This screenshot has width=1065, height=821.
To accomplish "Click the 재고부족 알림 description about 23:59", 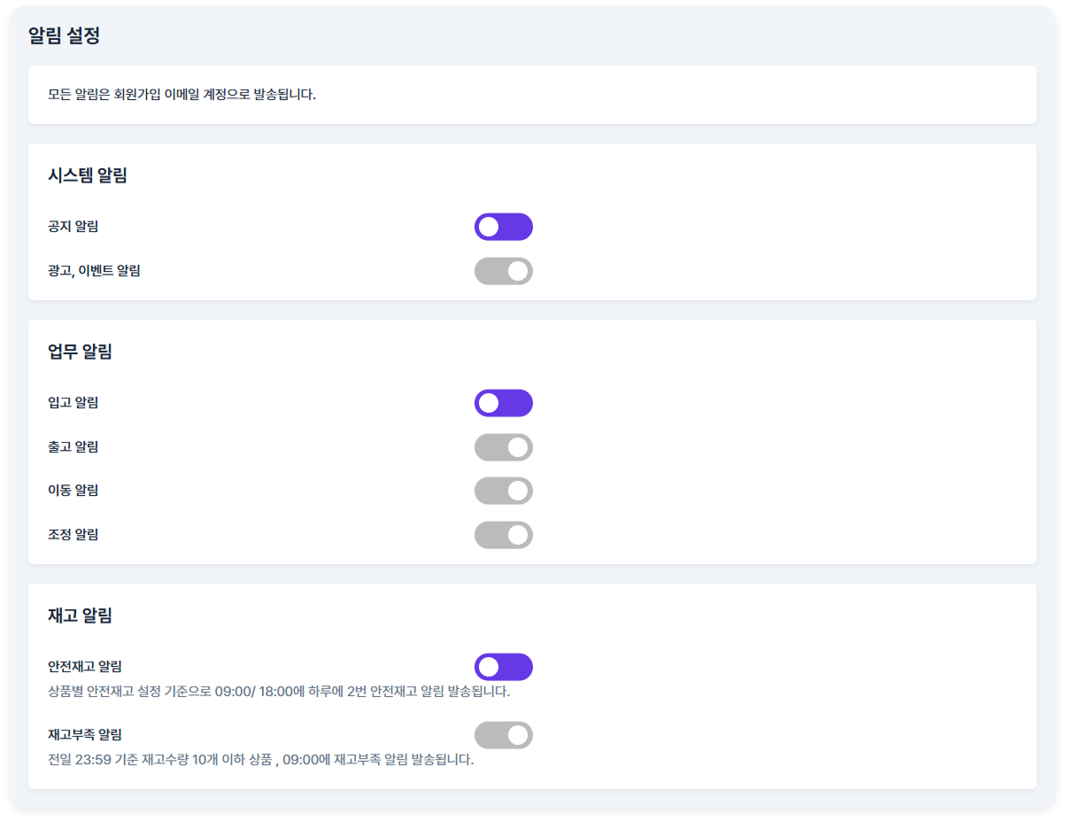I will click(x=260, y=760).
